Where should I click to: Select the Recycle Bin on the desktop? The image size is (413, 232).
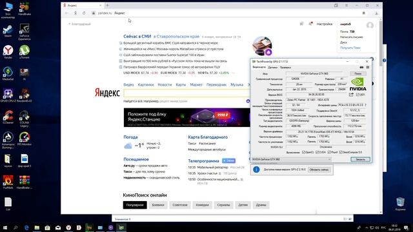[400, 204]
